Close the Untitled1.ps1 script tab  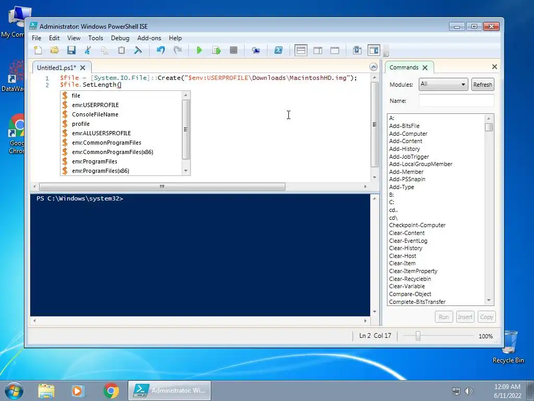tap(83, 68)
